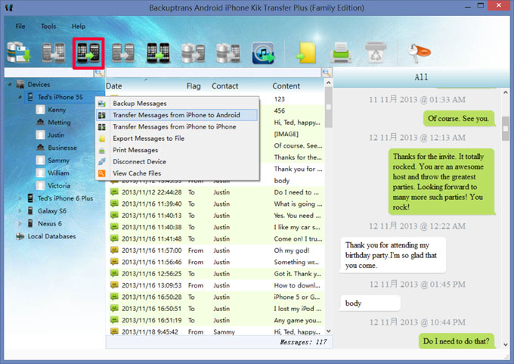514x364 pixels.
Task: Sort by the Content column header
Action: coord(286,86)
